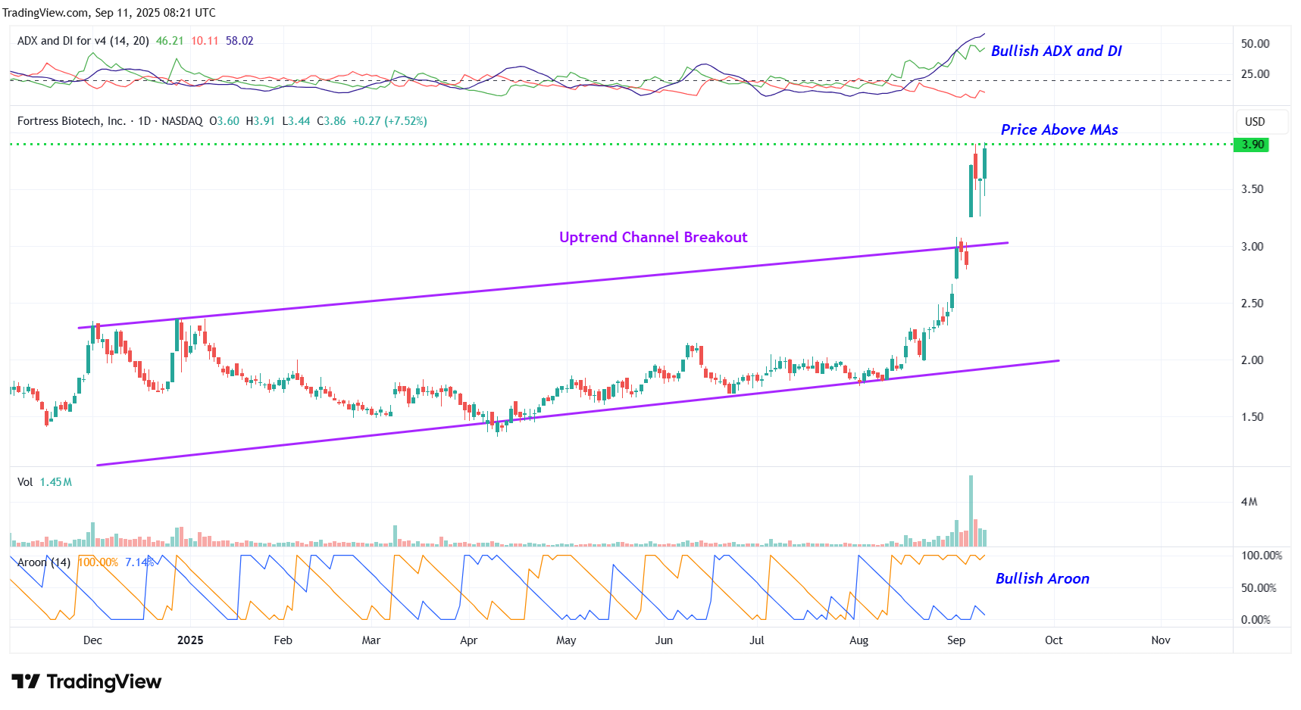Click the 50.00 ADX scale label

pyautogui.click(x=1256, y=44)
